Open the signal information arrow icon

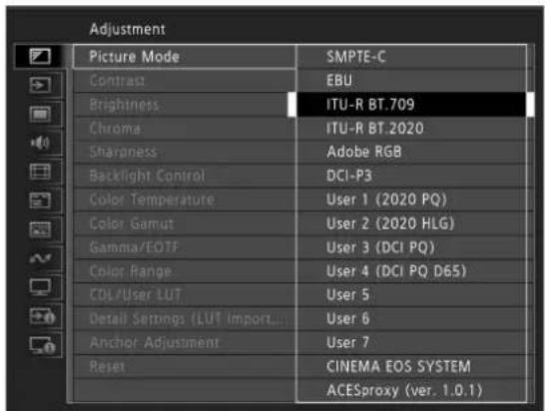coord(42,316)
